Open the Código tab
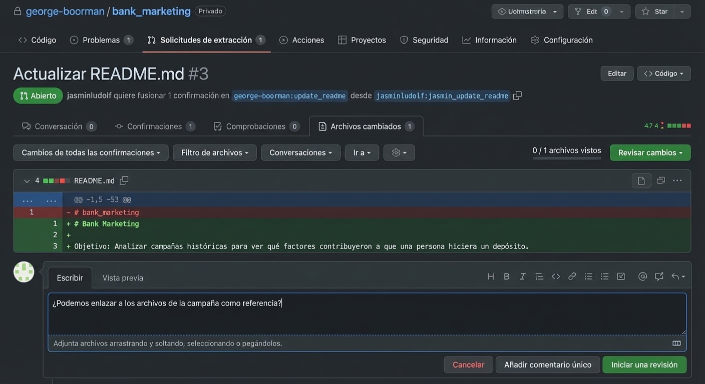This screenshot has width=705, height=384. pyautogui.click(x=38, y=40)
